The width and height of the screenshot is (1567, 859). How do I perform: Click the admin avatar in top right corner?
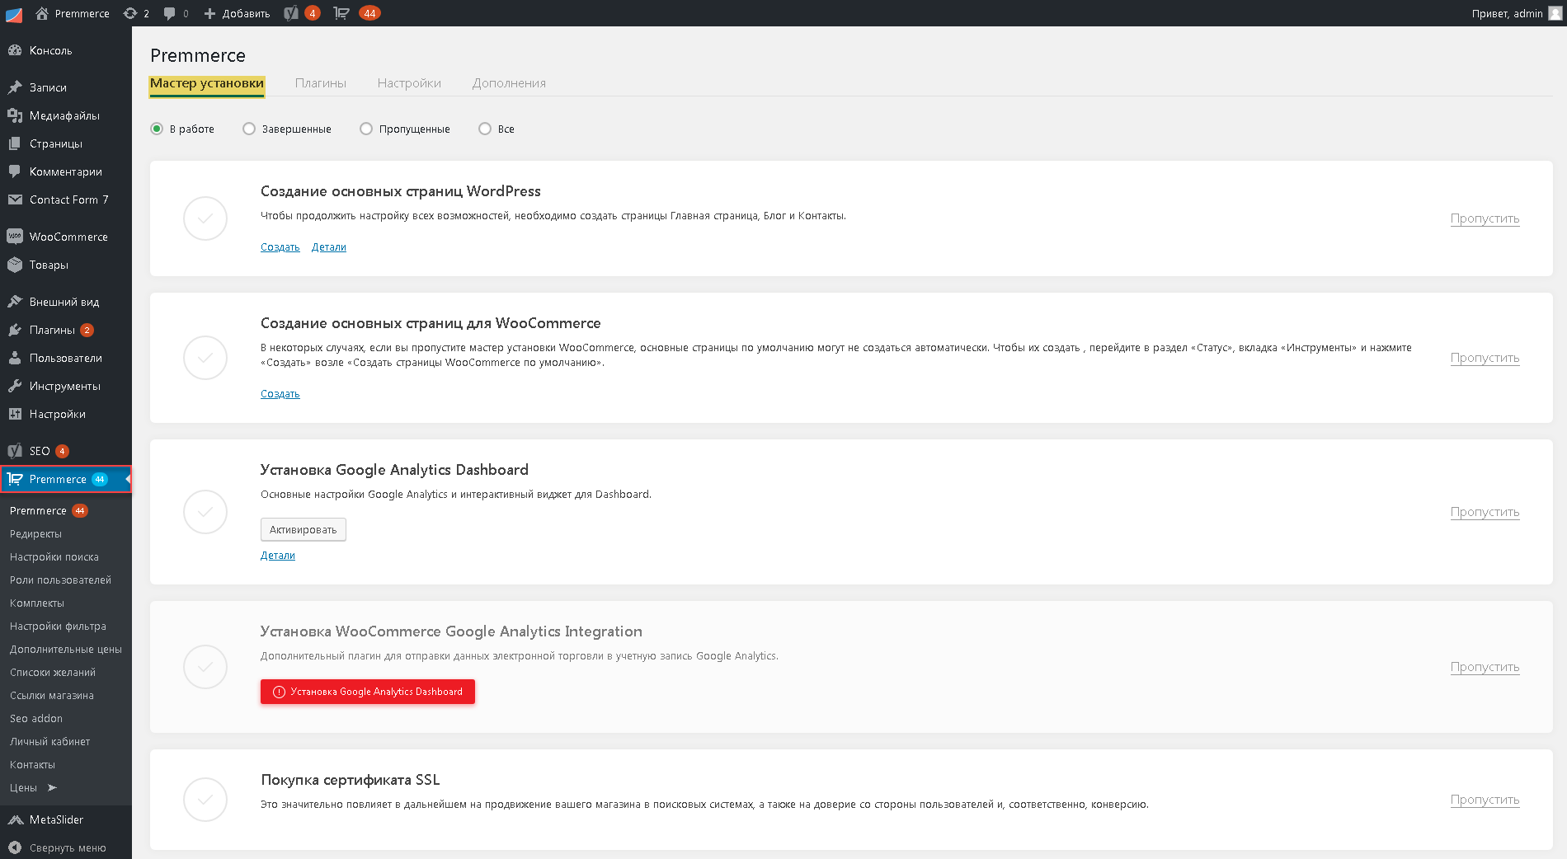click(x=1555, y=13)
